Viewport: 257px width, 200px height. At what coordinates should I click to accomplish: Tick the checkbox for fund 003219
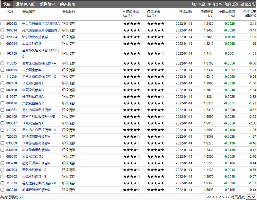[3, 190]
